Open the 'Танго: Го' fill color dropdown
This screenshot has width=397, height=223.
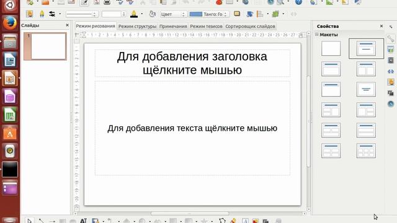[x=209, y=14]
